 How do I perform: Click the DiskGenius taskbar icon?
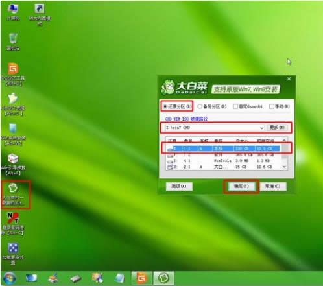[x=141, y=278]
